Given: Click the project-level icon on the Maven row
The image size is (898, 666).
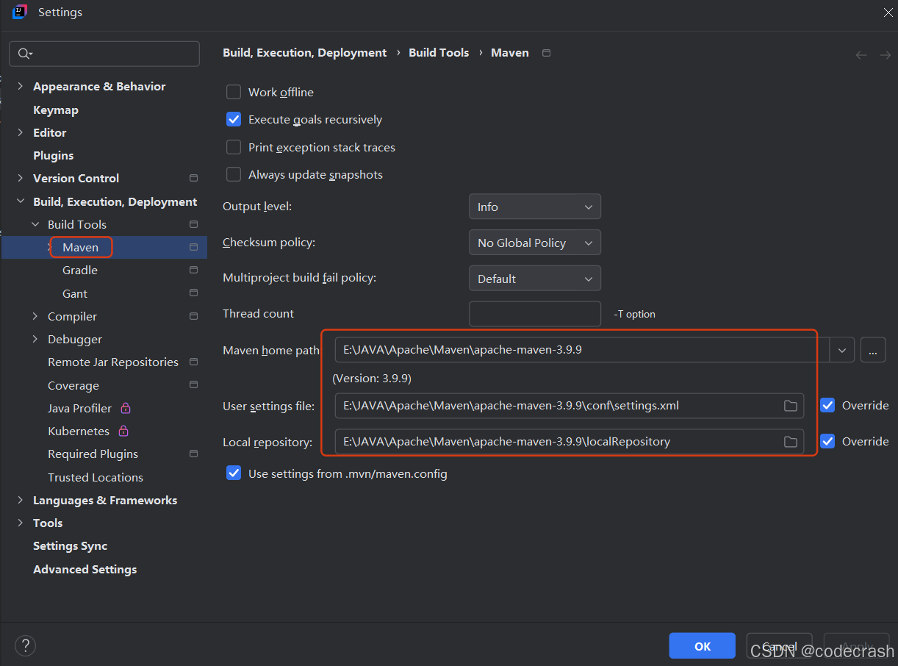Looking at the screenshot, I should pyautogui.click(x=193, y=247).
